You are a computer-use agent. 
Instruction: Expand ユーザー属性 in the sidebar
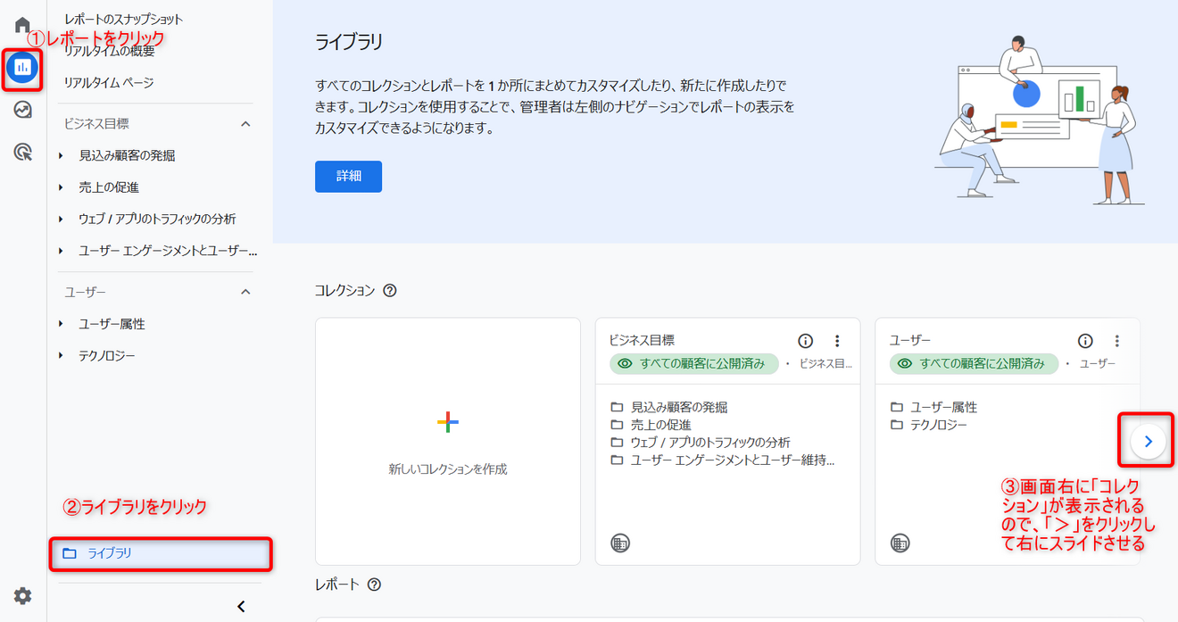(62, 324)
